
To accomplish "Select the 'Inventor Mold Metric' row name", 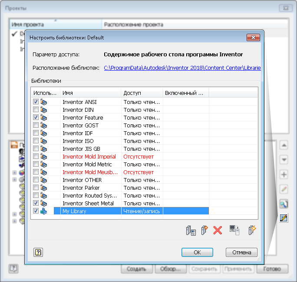I will (x=87, y=165).
